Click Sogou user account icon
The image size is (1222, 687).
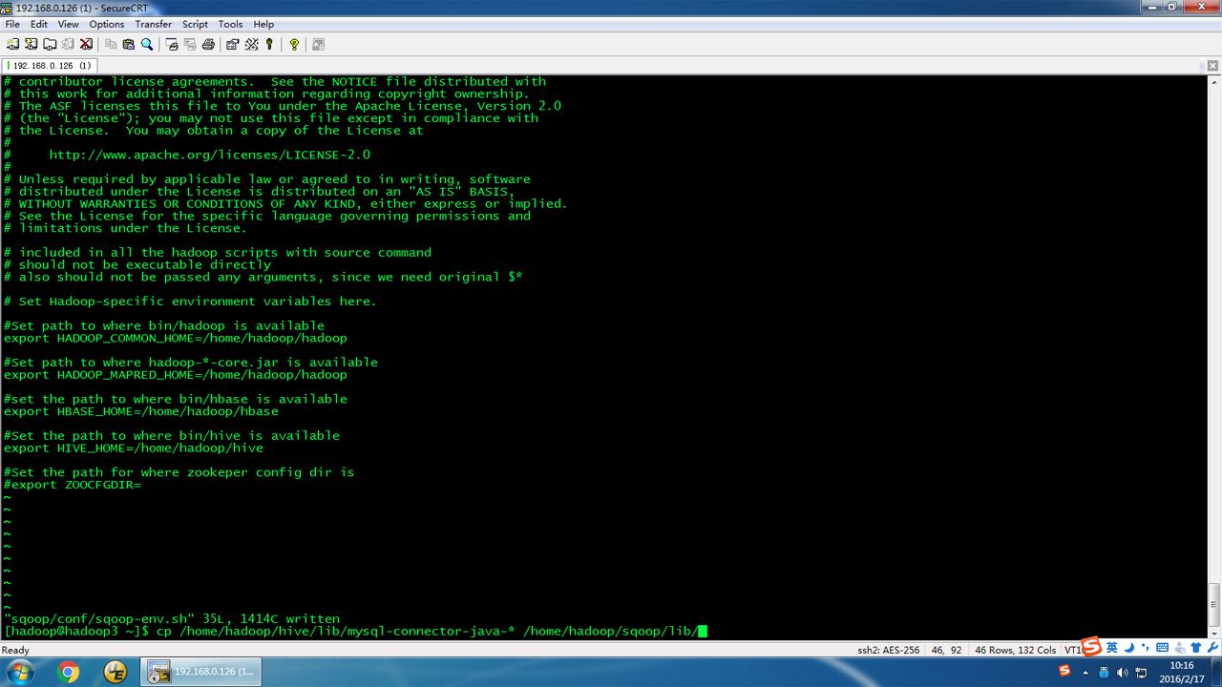click(1179, 647)
